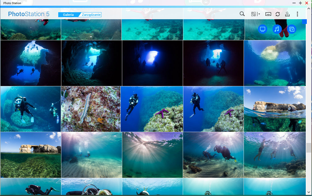Viewport: 312px width, 196px height.
Task: Open the three-dot more options menu
Action: tap(297, 14)
